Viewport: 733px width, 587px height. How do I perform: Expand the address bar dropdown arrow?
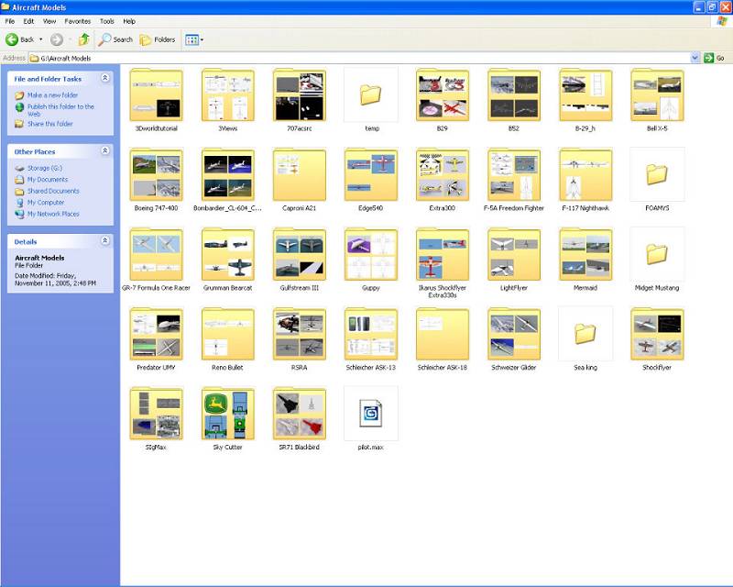point(695,58)
